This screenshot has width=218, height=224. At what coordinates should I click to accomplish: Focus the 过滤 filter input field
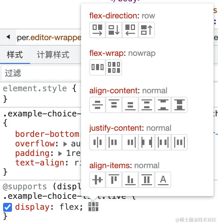pos(41,73)
